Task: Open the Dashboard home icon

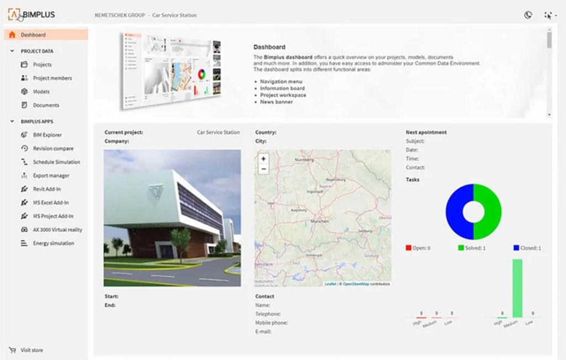Action: pyautogui.click(x=12, y=35)
